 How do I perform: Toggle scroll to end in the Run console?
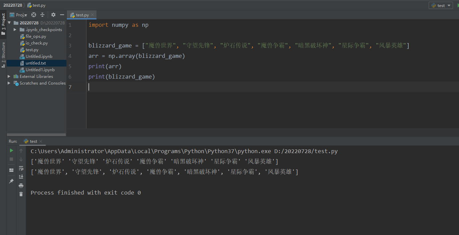click(x=21, y=177)
